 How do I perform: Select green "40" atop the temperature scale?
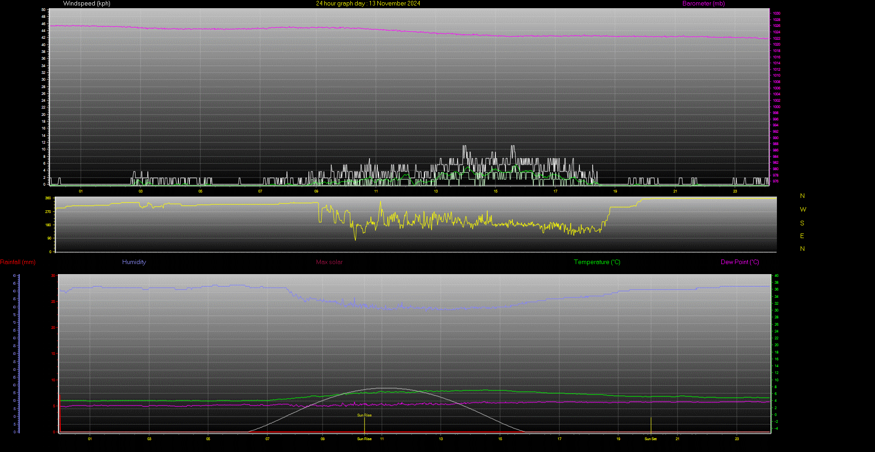pos(776,275)
